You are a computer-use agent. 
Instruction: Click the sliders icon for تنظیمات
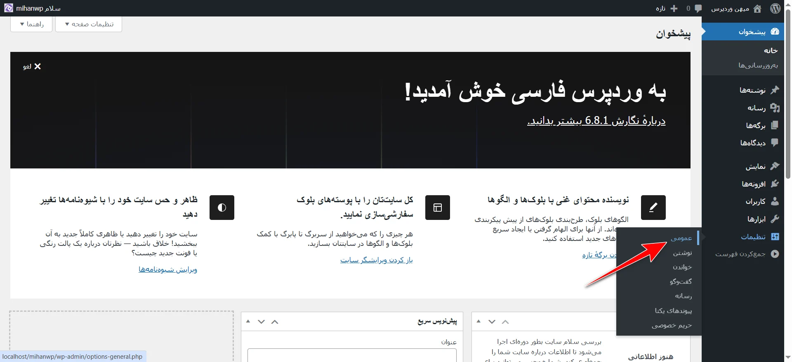coord(775,236)
